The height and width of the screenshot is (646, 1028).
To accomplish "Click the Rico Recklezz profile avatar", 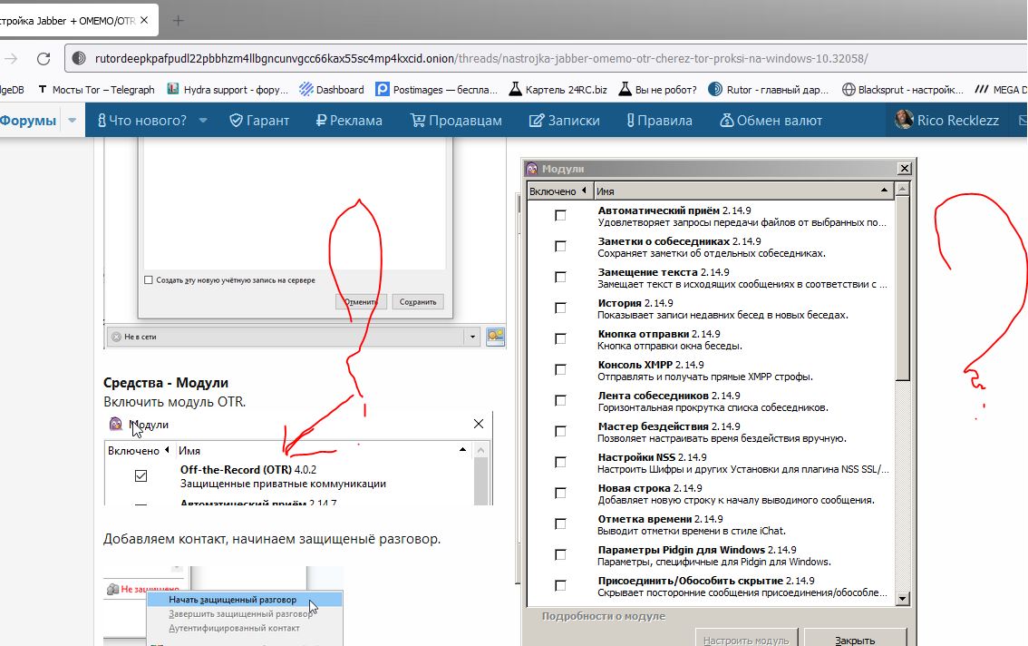I will point(904,120).
